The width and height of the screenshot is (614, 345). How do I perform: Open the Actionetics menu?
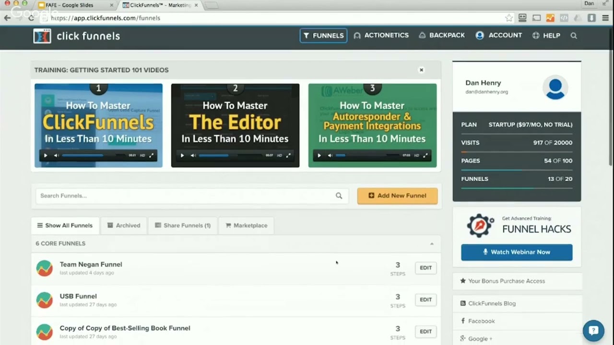[x=381, y=35]
